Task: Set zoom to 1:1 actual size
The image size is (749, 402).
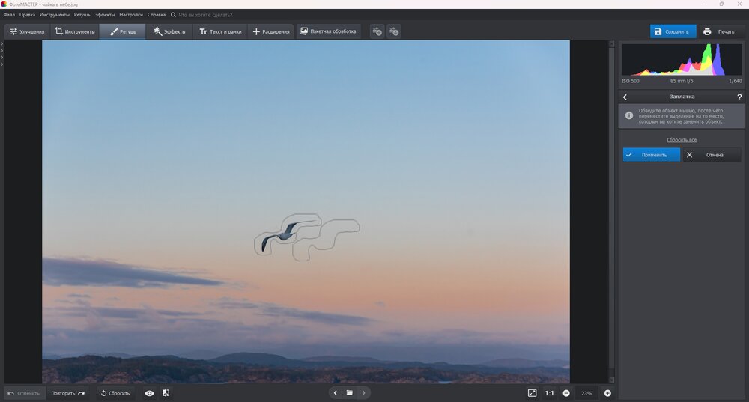Action: click(x=549, y=393)
